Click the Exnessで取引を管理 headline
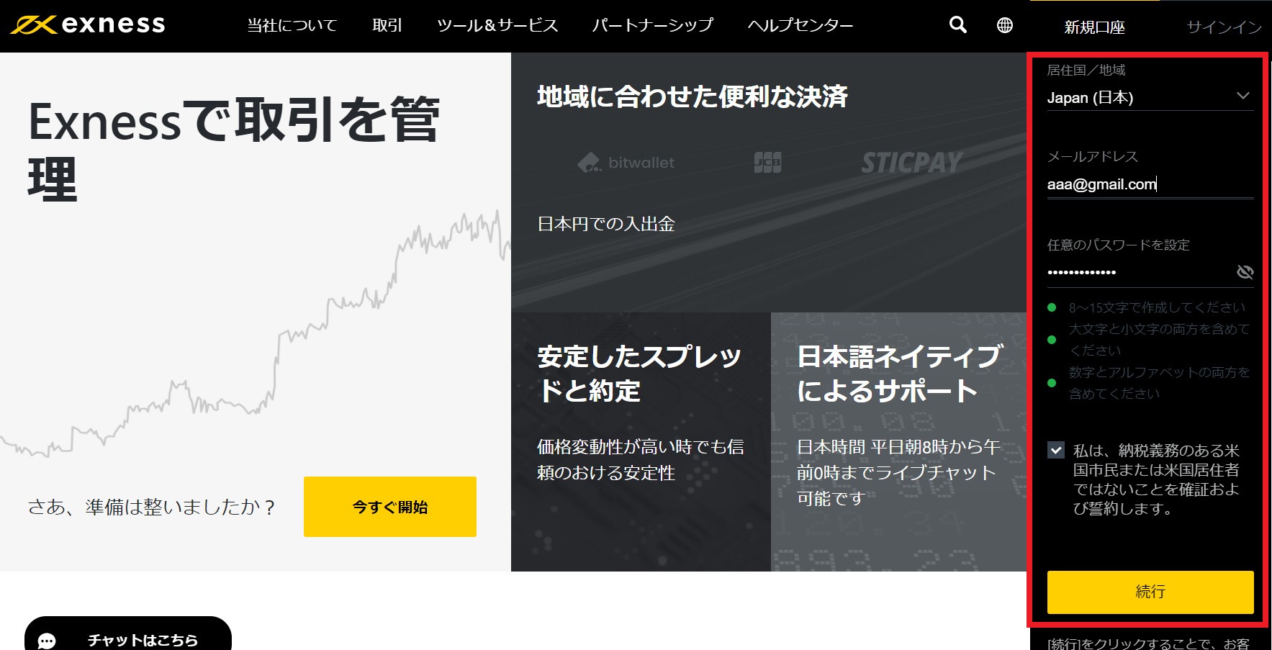The width and height of the screenshot is (1272, 650). 234,150
